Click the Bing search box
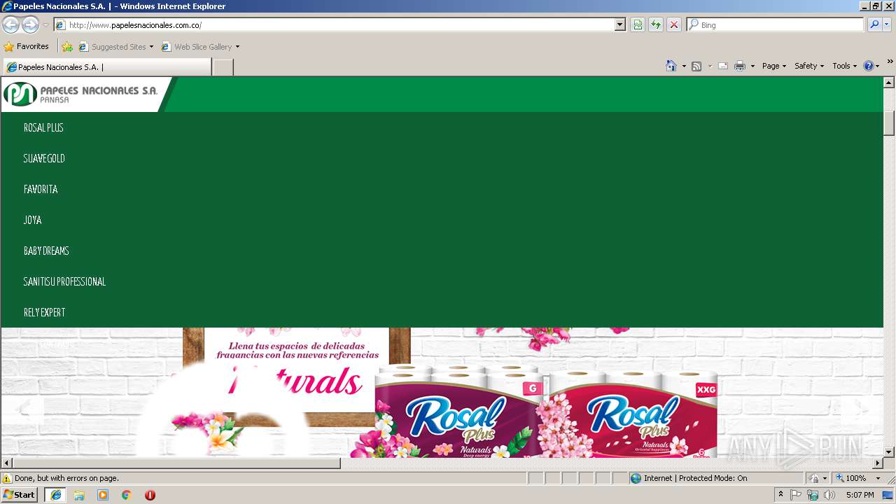The width and height of the screenshot is (896, 504). tap(775, 24)
